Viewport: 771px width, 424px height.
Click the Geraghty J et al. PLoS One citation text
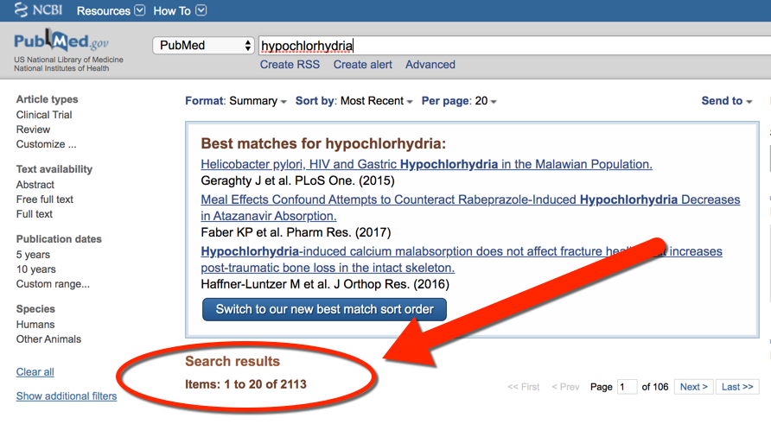coord(297,180)
